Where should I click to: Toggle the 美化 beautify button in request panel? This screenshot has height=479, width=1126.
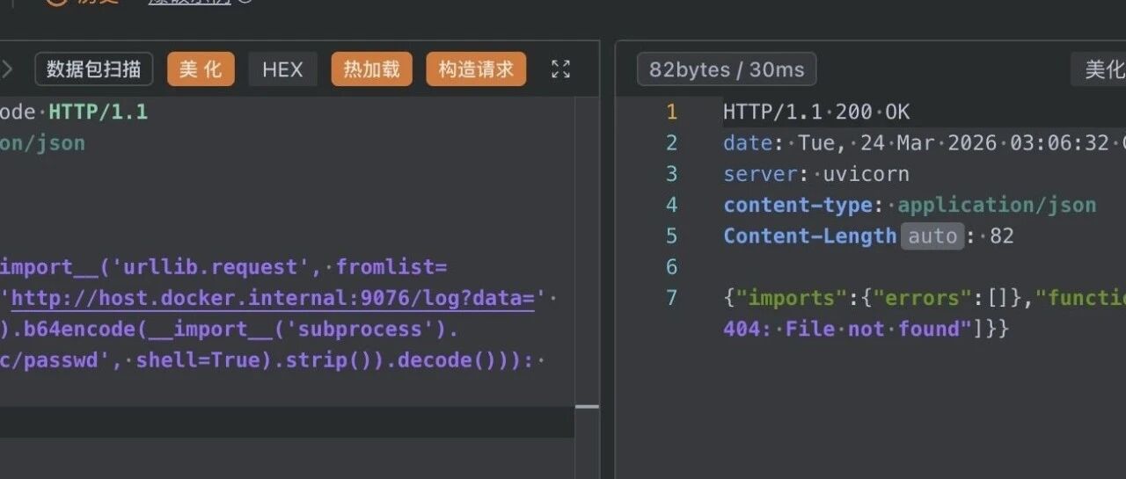[x=201, y=69]
